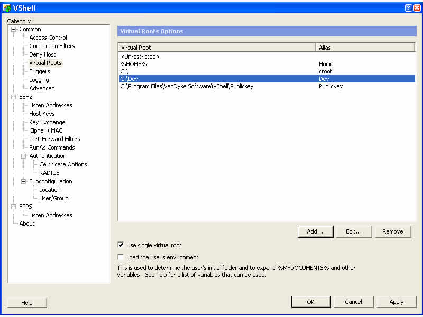Apply the settings
423x317 pixels.
396,302
